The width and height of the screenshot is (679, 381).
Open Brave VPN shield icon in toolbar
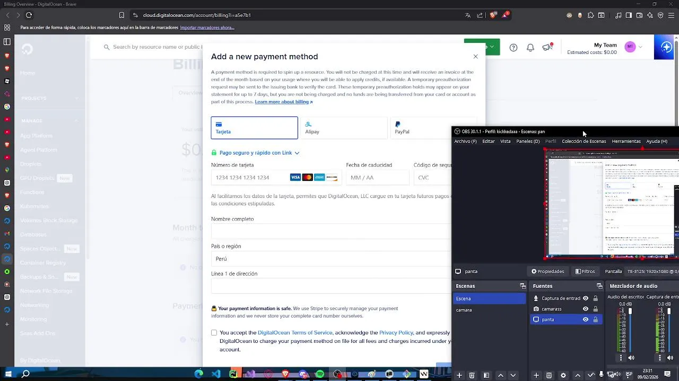point(660,15)
